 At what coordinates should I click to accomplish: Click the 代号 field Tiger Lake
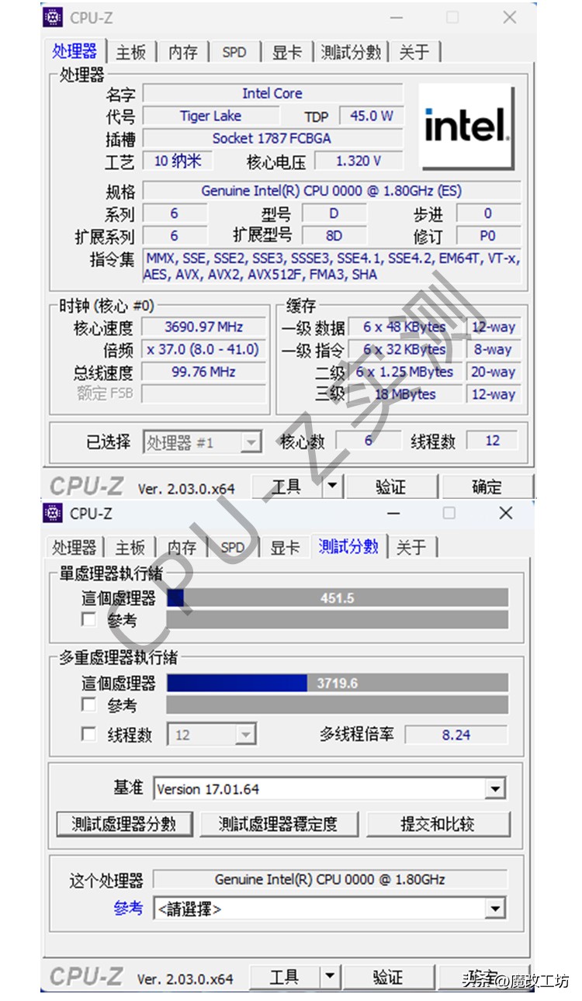click(211, 116)
